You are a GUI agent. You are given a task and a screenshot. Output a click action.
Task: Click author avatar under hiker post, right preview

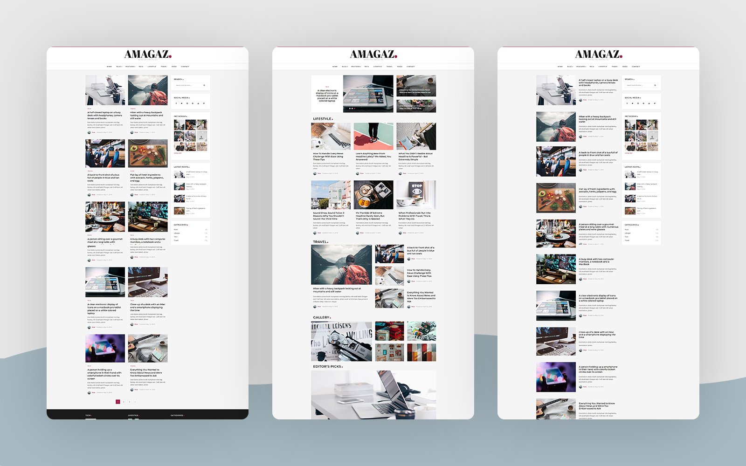click(580, 137)
